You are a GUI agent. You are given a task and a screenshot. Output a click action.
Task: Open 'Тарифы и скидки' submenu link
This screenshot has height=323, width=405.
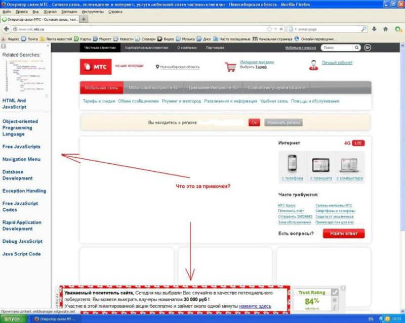click(x=99, y=101)
